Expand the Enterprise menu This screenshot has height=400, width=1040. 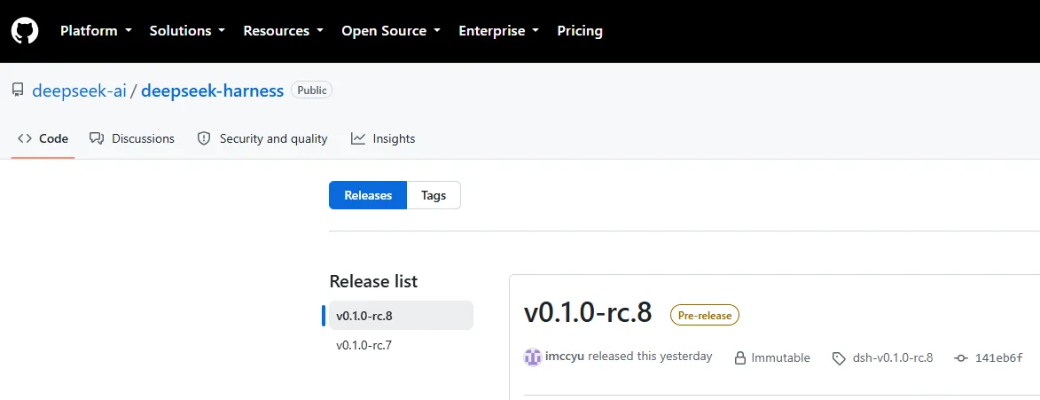(x=499, y=30)
